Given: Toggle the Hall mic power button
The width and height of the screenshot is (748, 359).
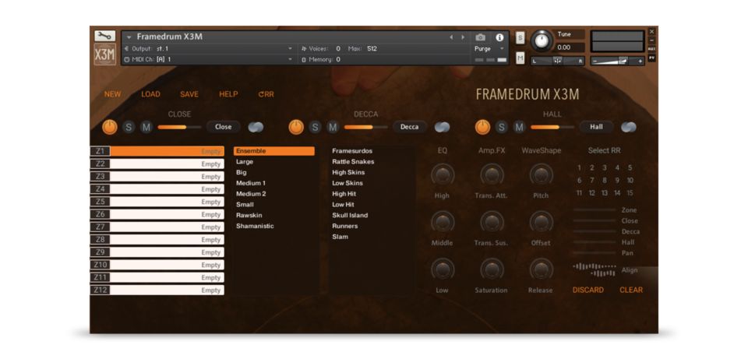Looking at the screenshot, I should 483,127.
